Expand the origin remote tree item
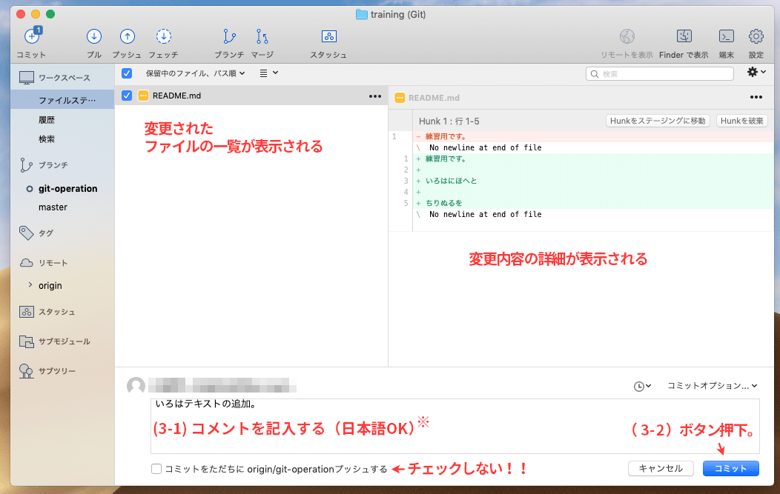Image resolution: width=780 pixels, height=494 pixels. pyautogui.click(x=30, y=284)
